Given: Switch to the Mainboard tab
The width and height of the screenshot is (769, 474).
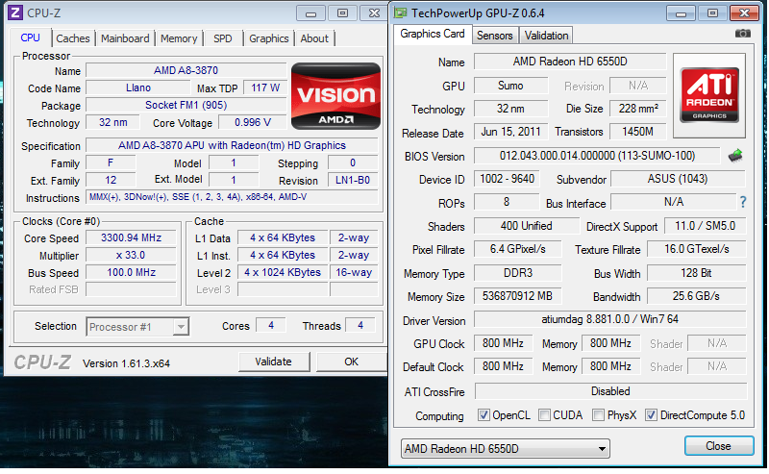Looking at the screenshot, I should [x=125, y=38].
